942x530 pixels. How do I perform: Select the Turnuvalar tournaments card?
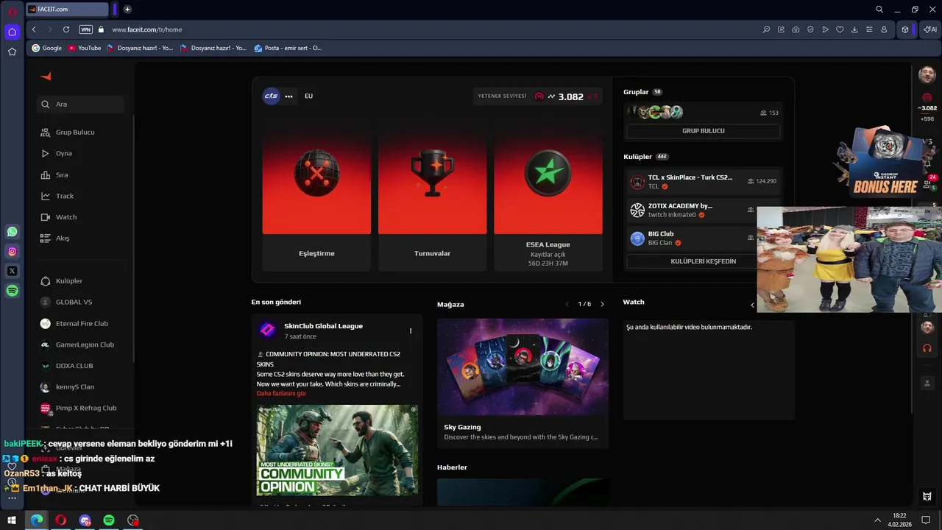(x=432, y=197)
